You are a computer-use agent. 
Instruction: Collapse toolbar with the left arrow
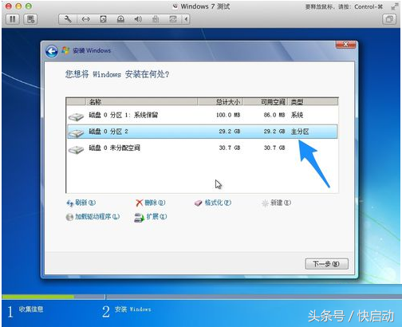pos(186,19)
